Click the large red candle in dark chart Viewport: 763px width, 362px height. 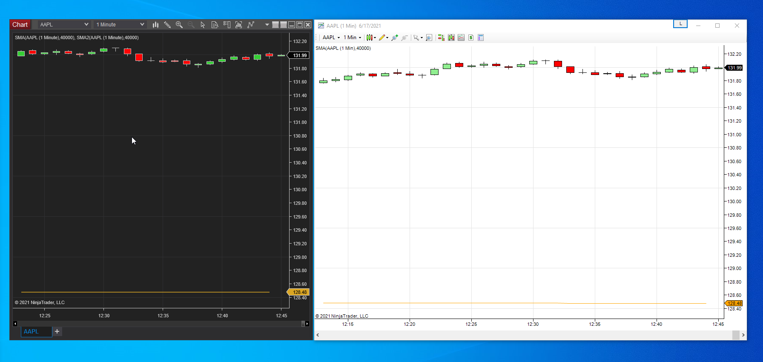(139, 57)
